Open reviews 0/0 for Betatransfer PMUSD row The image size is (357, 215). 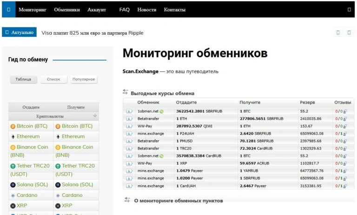point(341,141)
